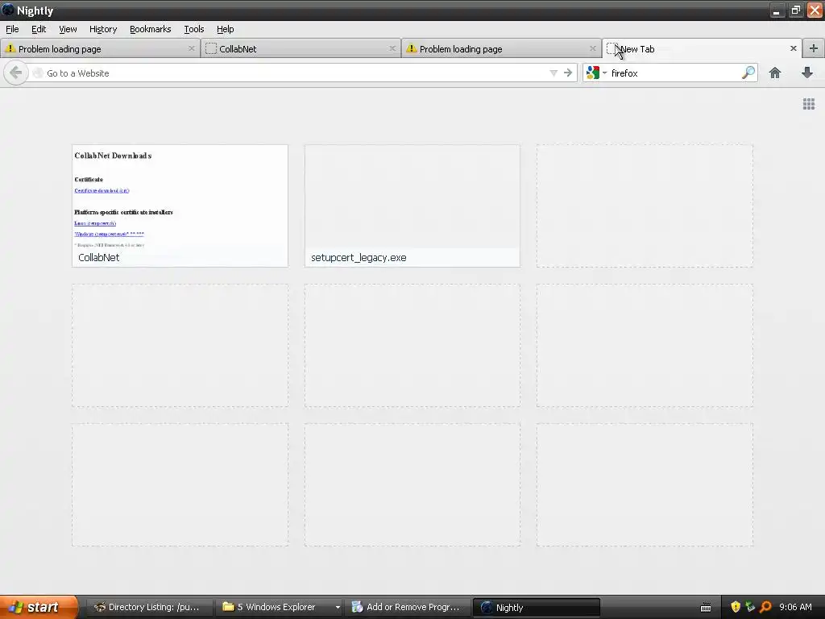Click the CollabNet tile caption

click(x=98, y=257)
